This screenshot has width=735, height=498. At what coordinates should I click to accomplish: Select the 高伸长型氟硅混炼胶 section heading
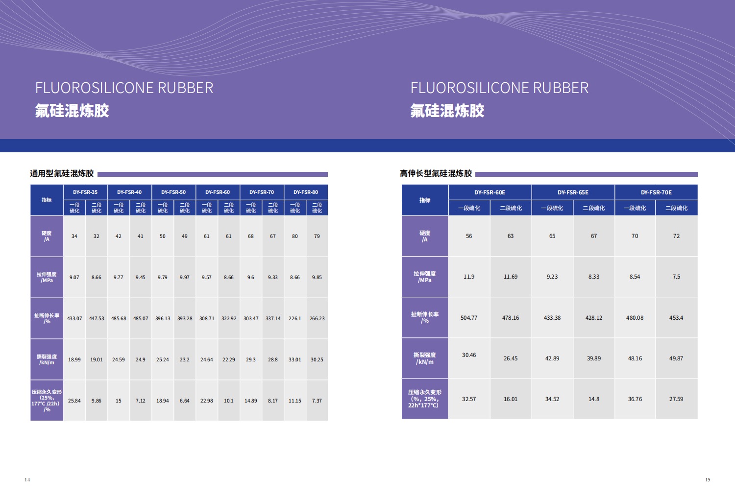[x=436, y=173]
